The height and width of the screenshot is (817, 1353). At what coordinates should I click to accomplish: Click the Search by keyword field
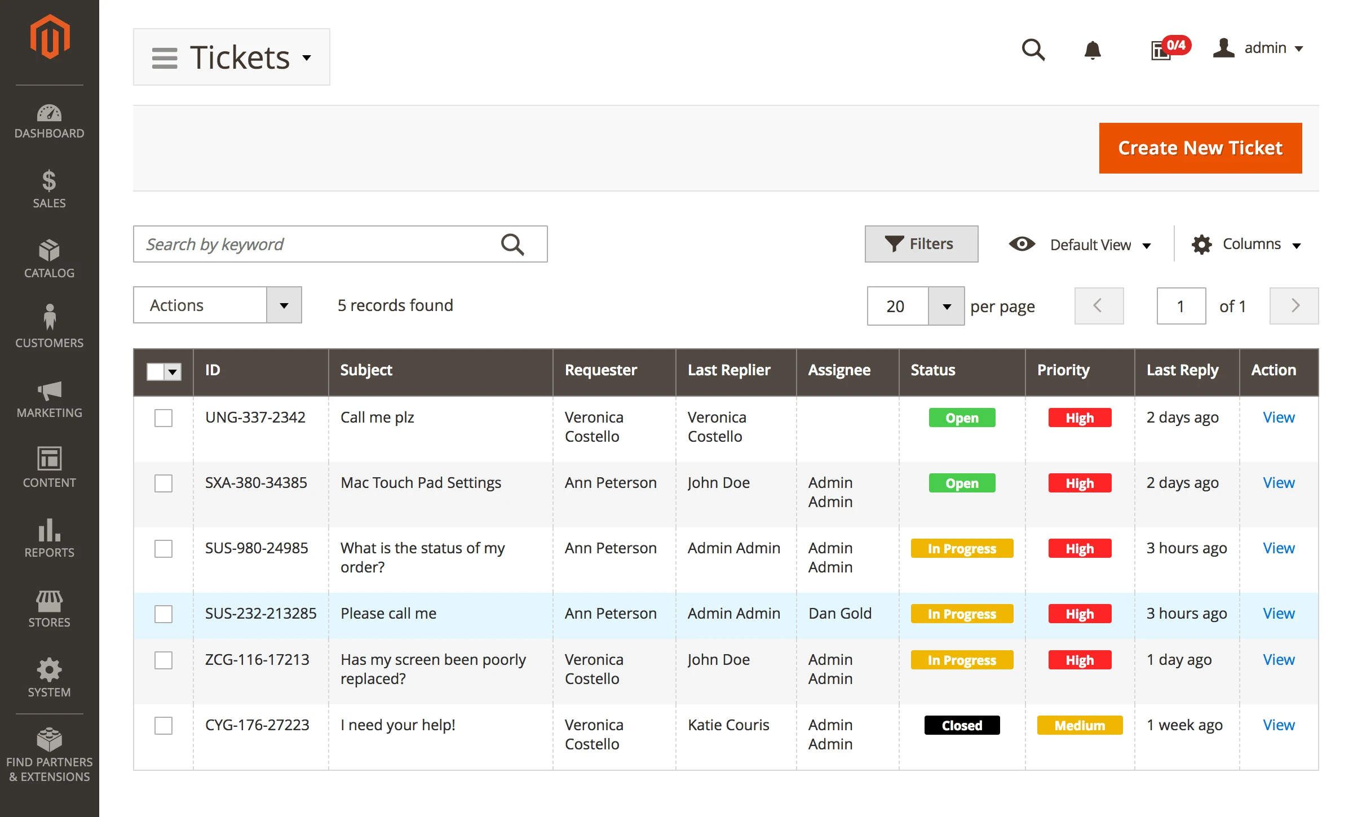click(x=316, y=245)
